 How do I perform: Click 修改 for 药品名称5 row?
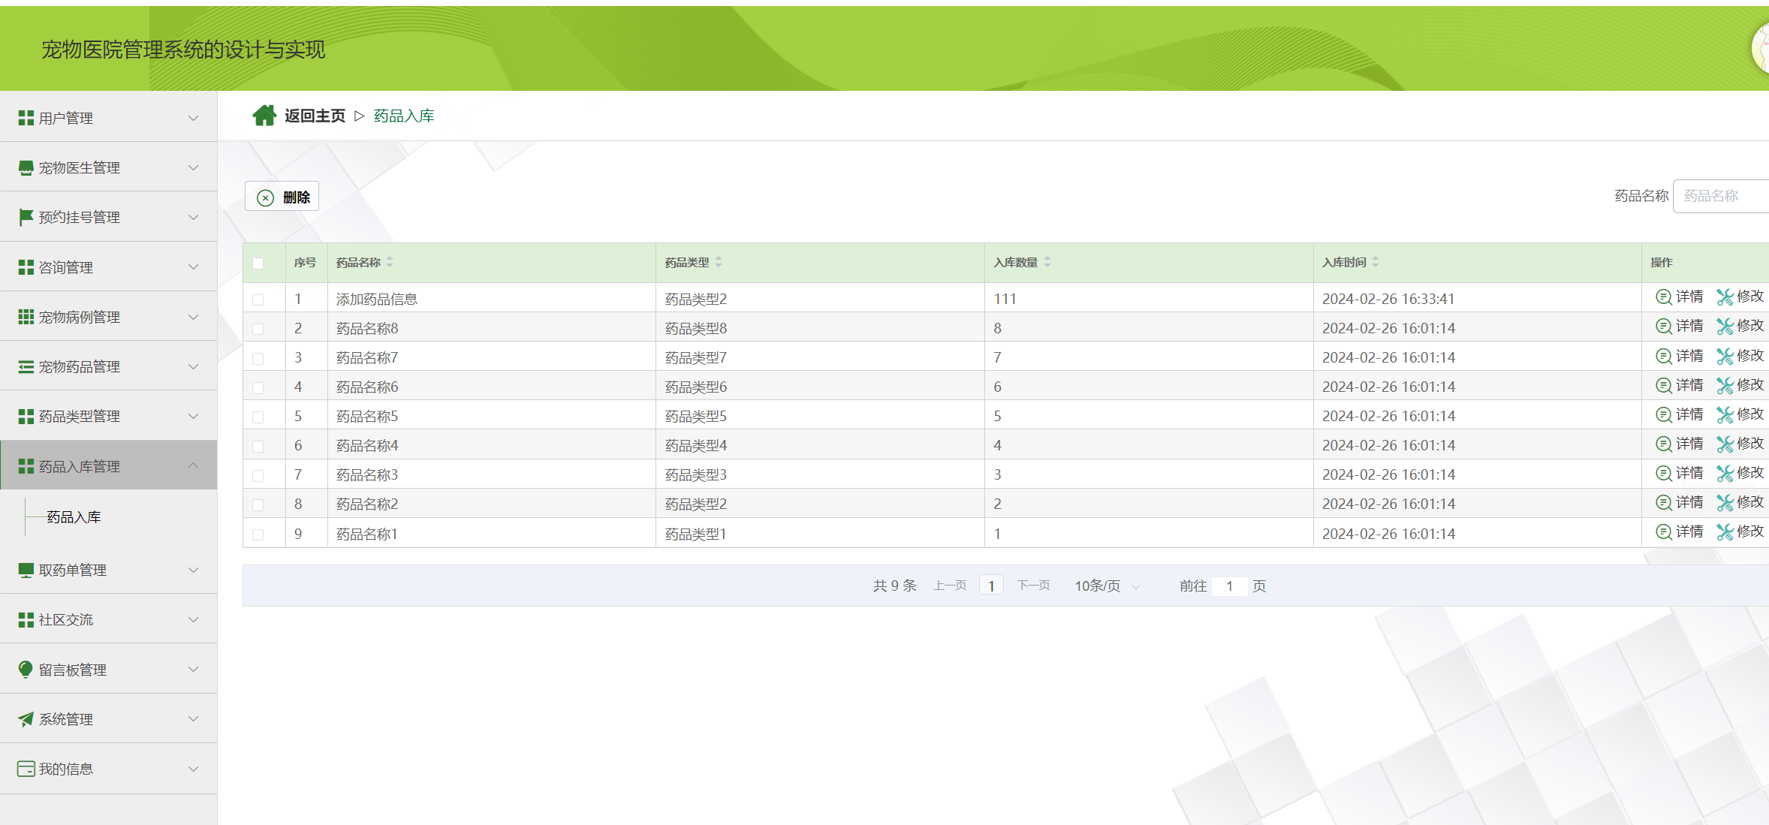coord(1740,414)
